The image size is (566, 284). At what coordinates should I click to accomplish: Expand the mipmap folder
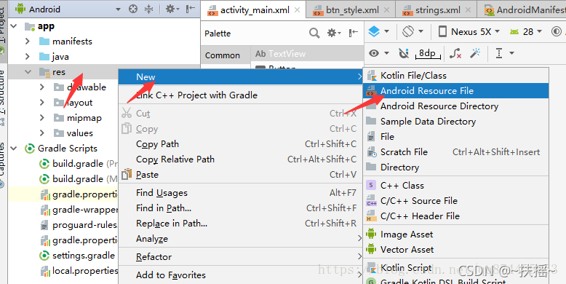pyautogui.click(x=42, y=118)
